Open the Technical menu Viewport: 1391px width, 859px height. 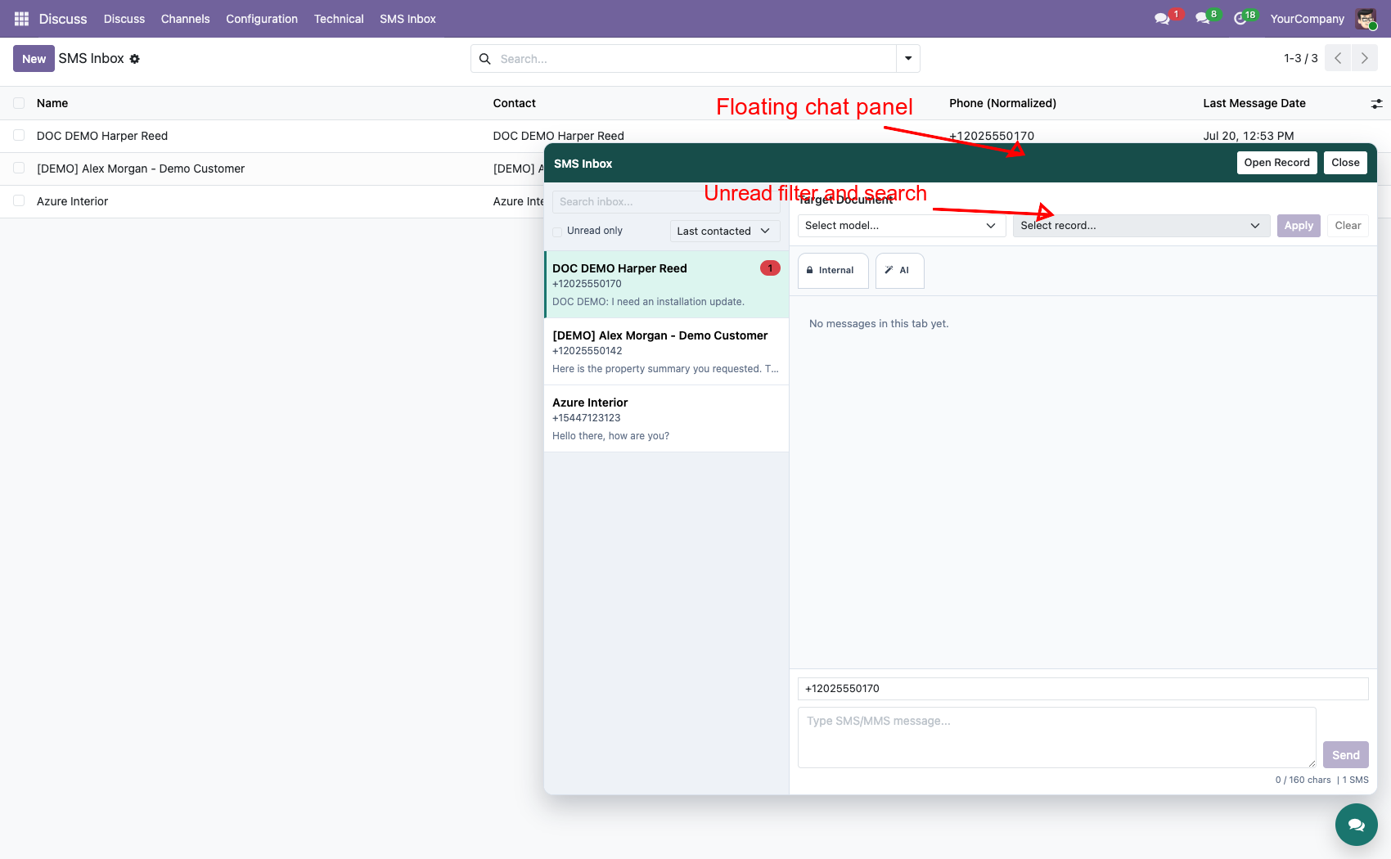(x=339, y=19)
